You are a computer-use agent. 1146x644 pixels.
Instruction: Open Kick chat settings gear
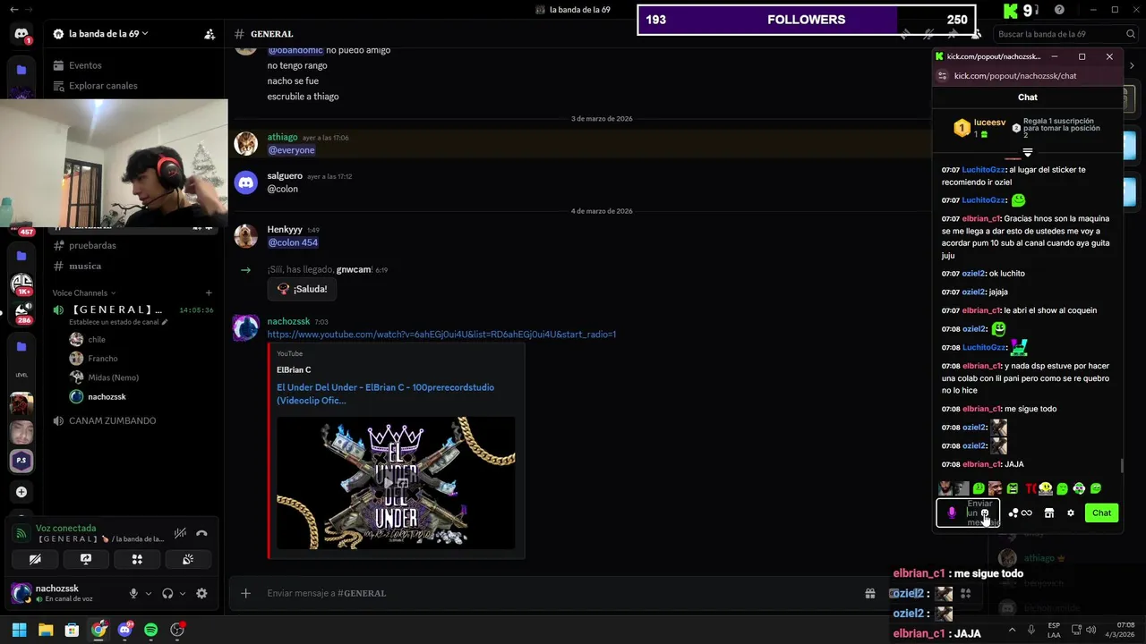pyautogui.click(x=1071, y=513)
